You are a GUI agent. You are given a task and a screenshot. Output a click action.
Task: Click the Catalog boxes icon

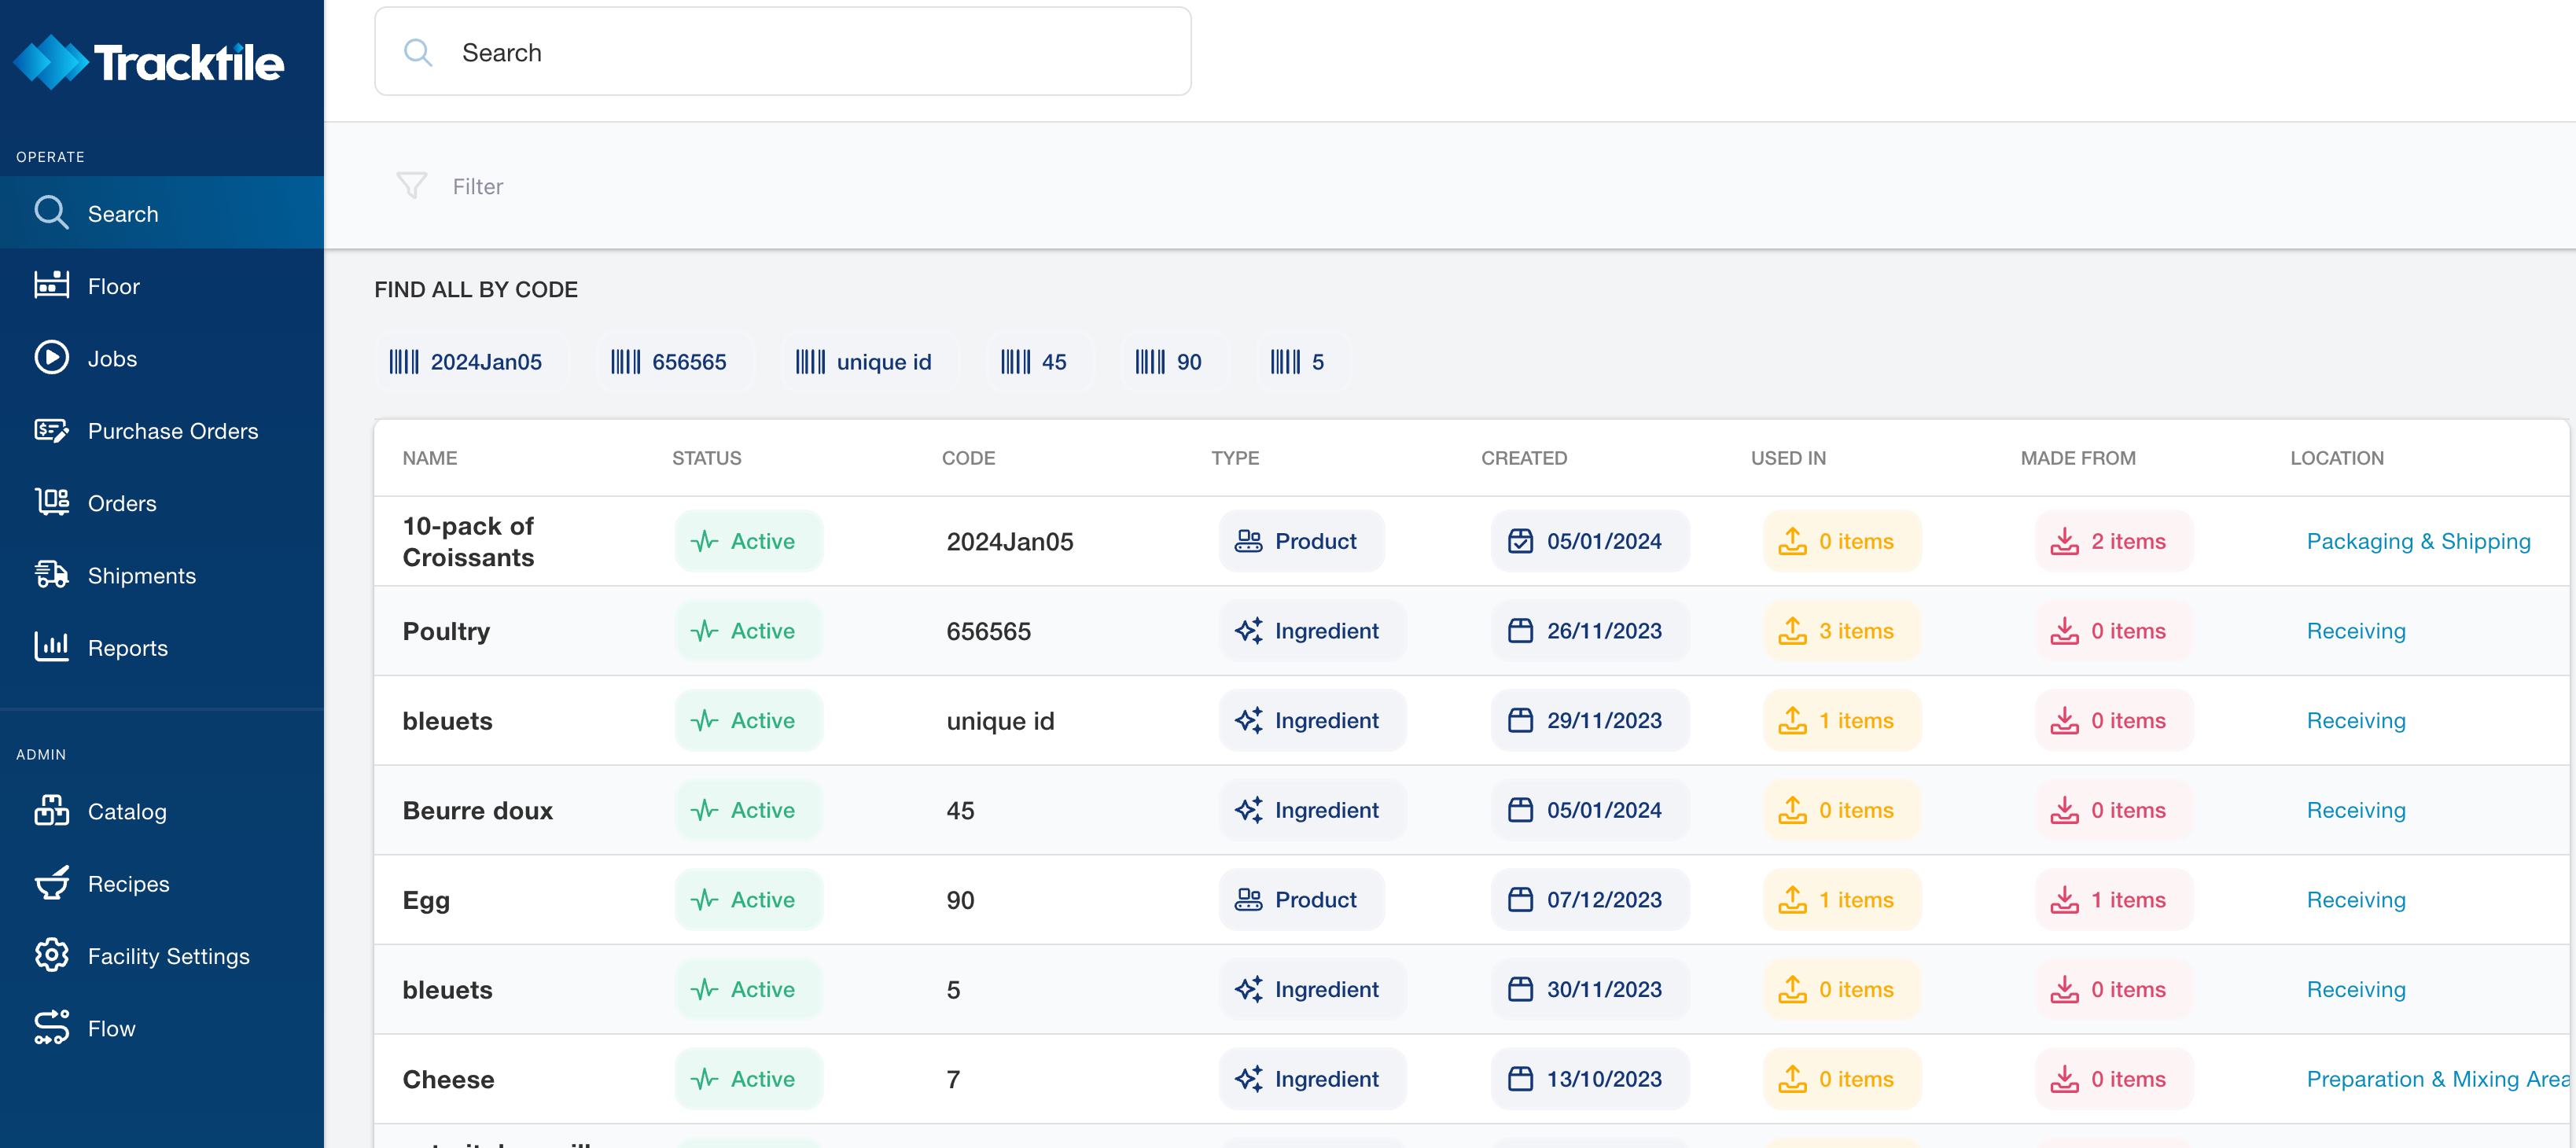(51, 811)
